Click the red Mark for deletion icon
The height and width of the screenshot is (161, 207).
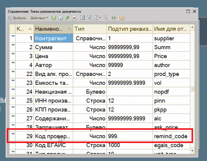pyautogui.click(x=74, y=18)
